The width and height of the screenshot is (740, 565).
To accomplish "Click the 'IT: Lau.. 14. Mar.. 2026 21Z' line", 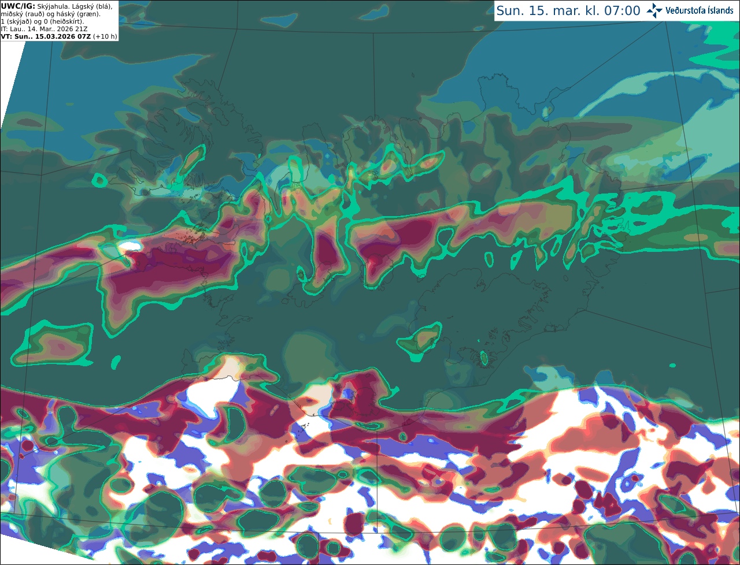I will [44, 29].
